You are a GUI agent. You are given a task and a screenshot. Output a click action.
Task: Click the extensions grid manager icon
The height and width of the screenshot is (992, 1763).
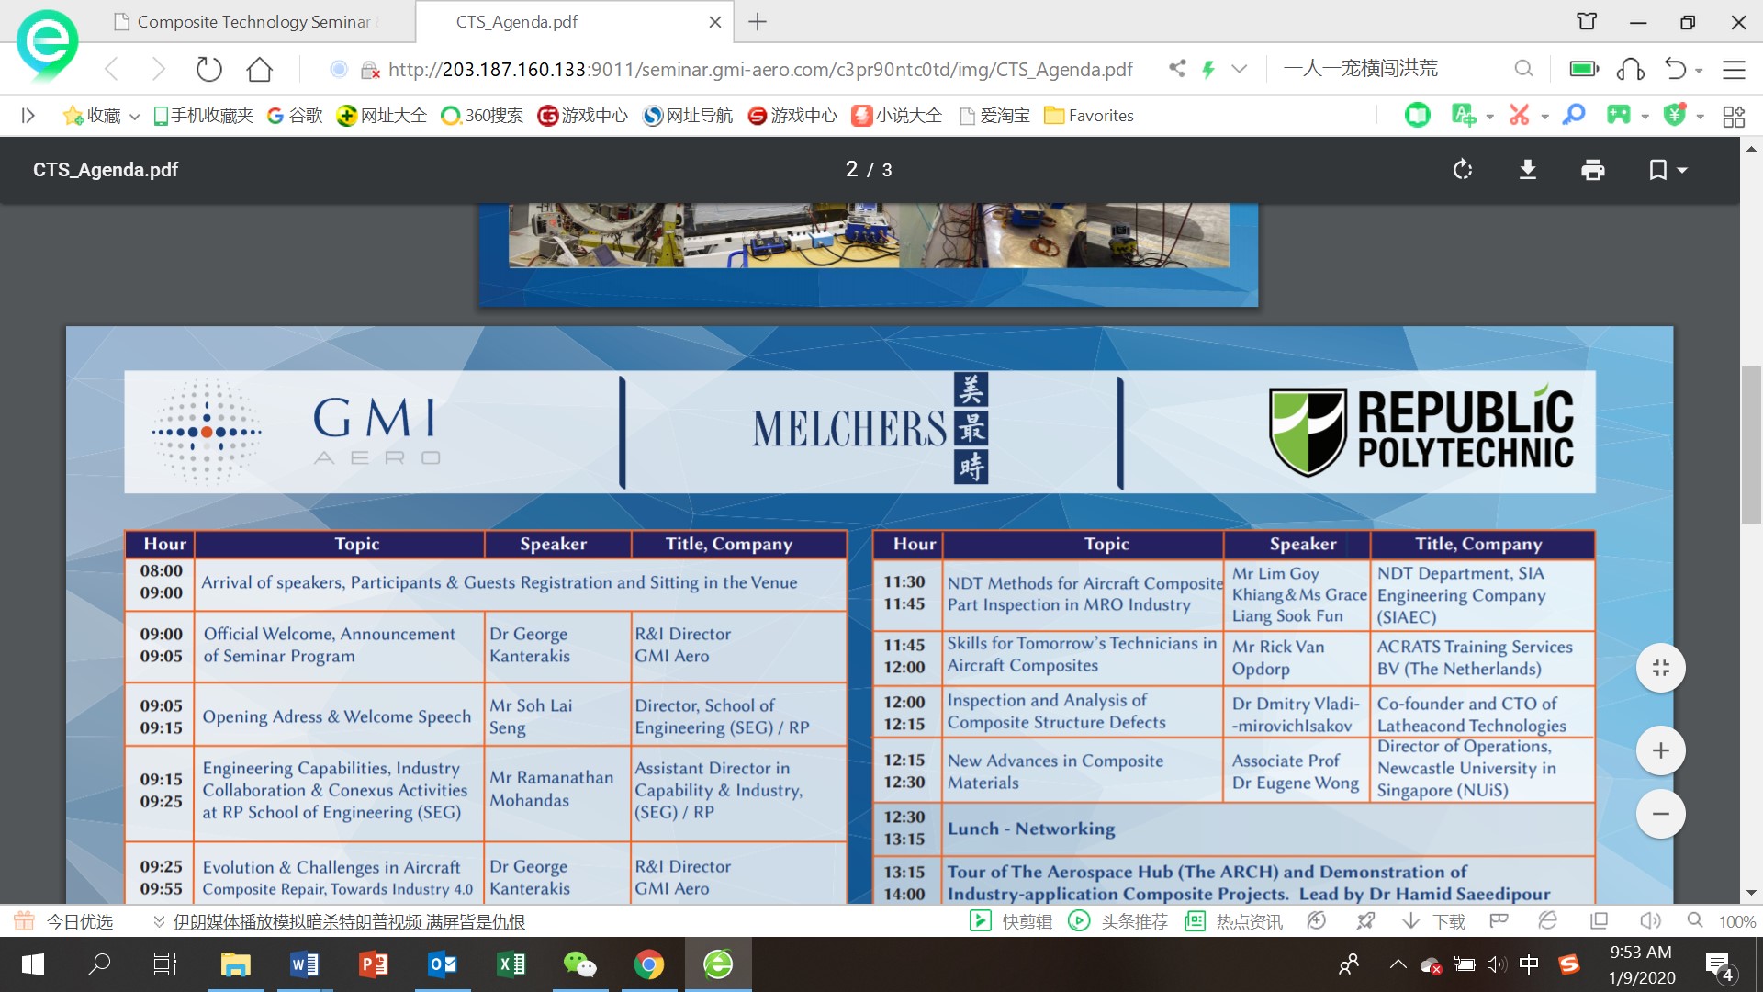1734,116
